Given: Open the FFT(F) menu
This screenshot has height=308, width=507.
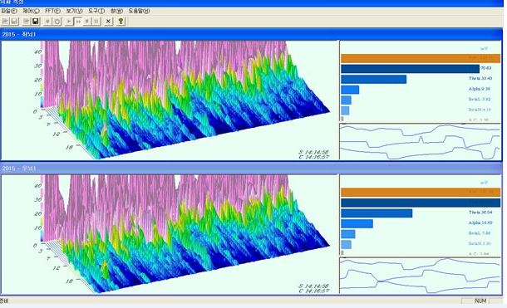Looking at the screenshot, I should click(x=52, y=11).
